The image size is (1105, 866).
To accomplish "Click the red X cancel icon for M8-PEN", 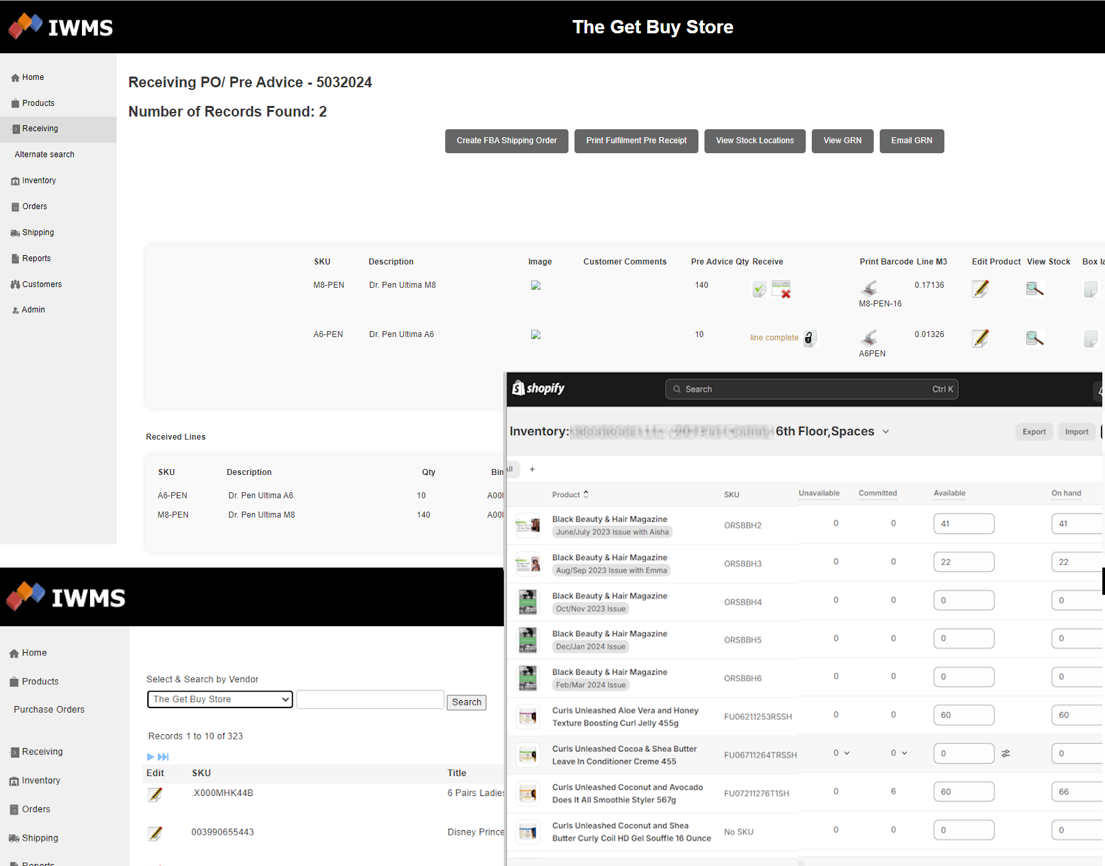I will [781, 289].
